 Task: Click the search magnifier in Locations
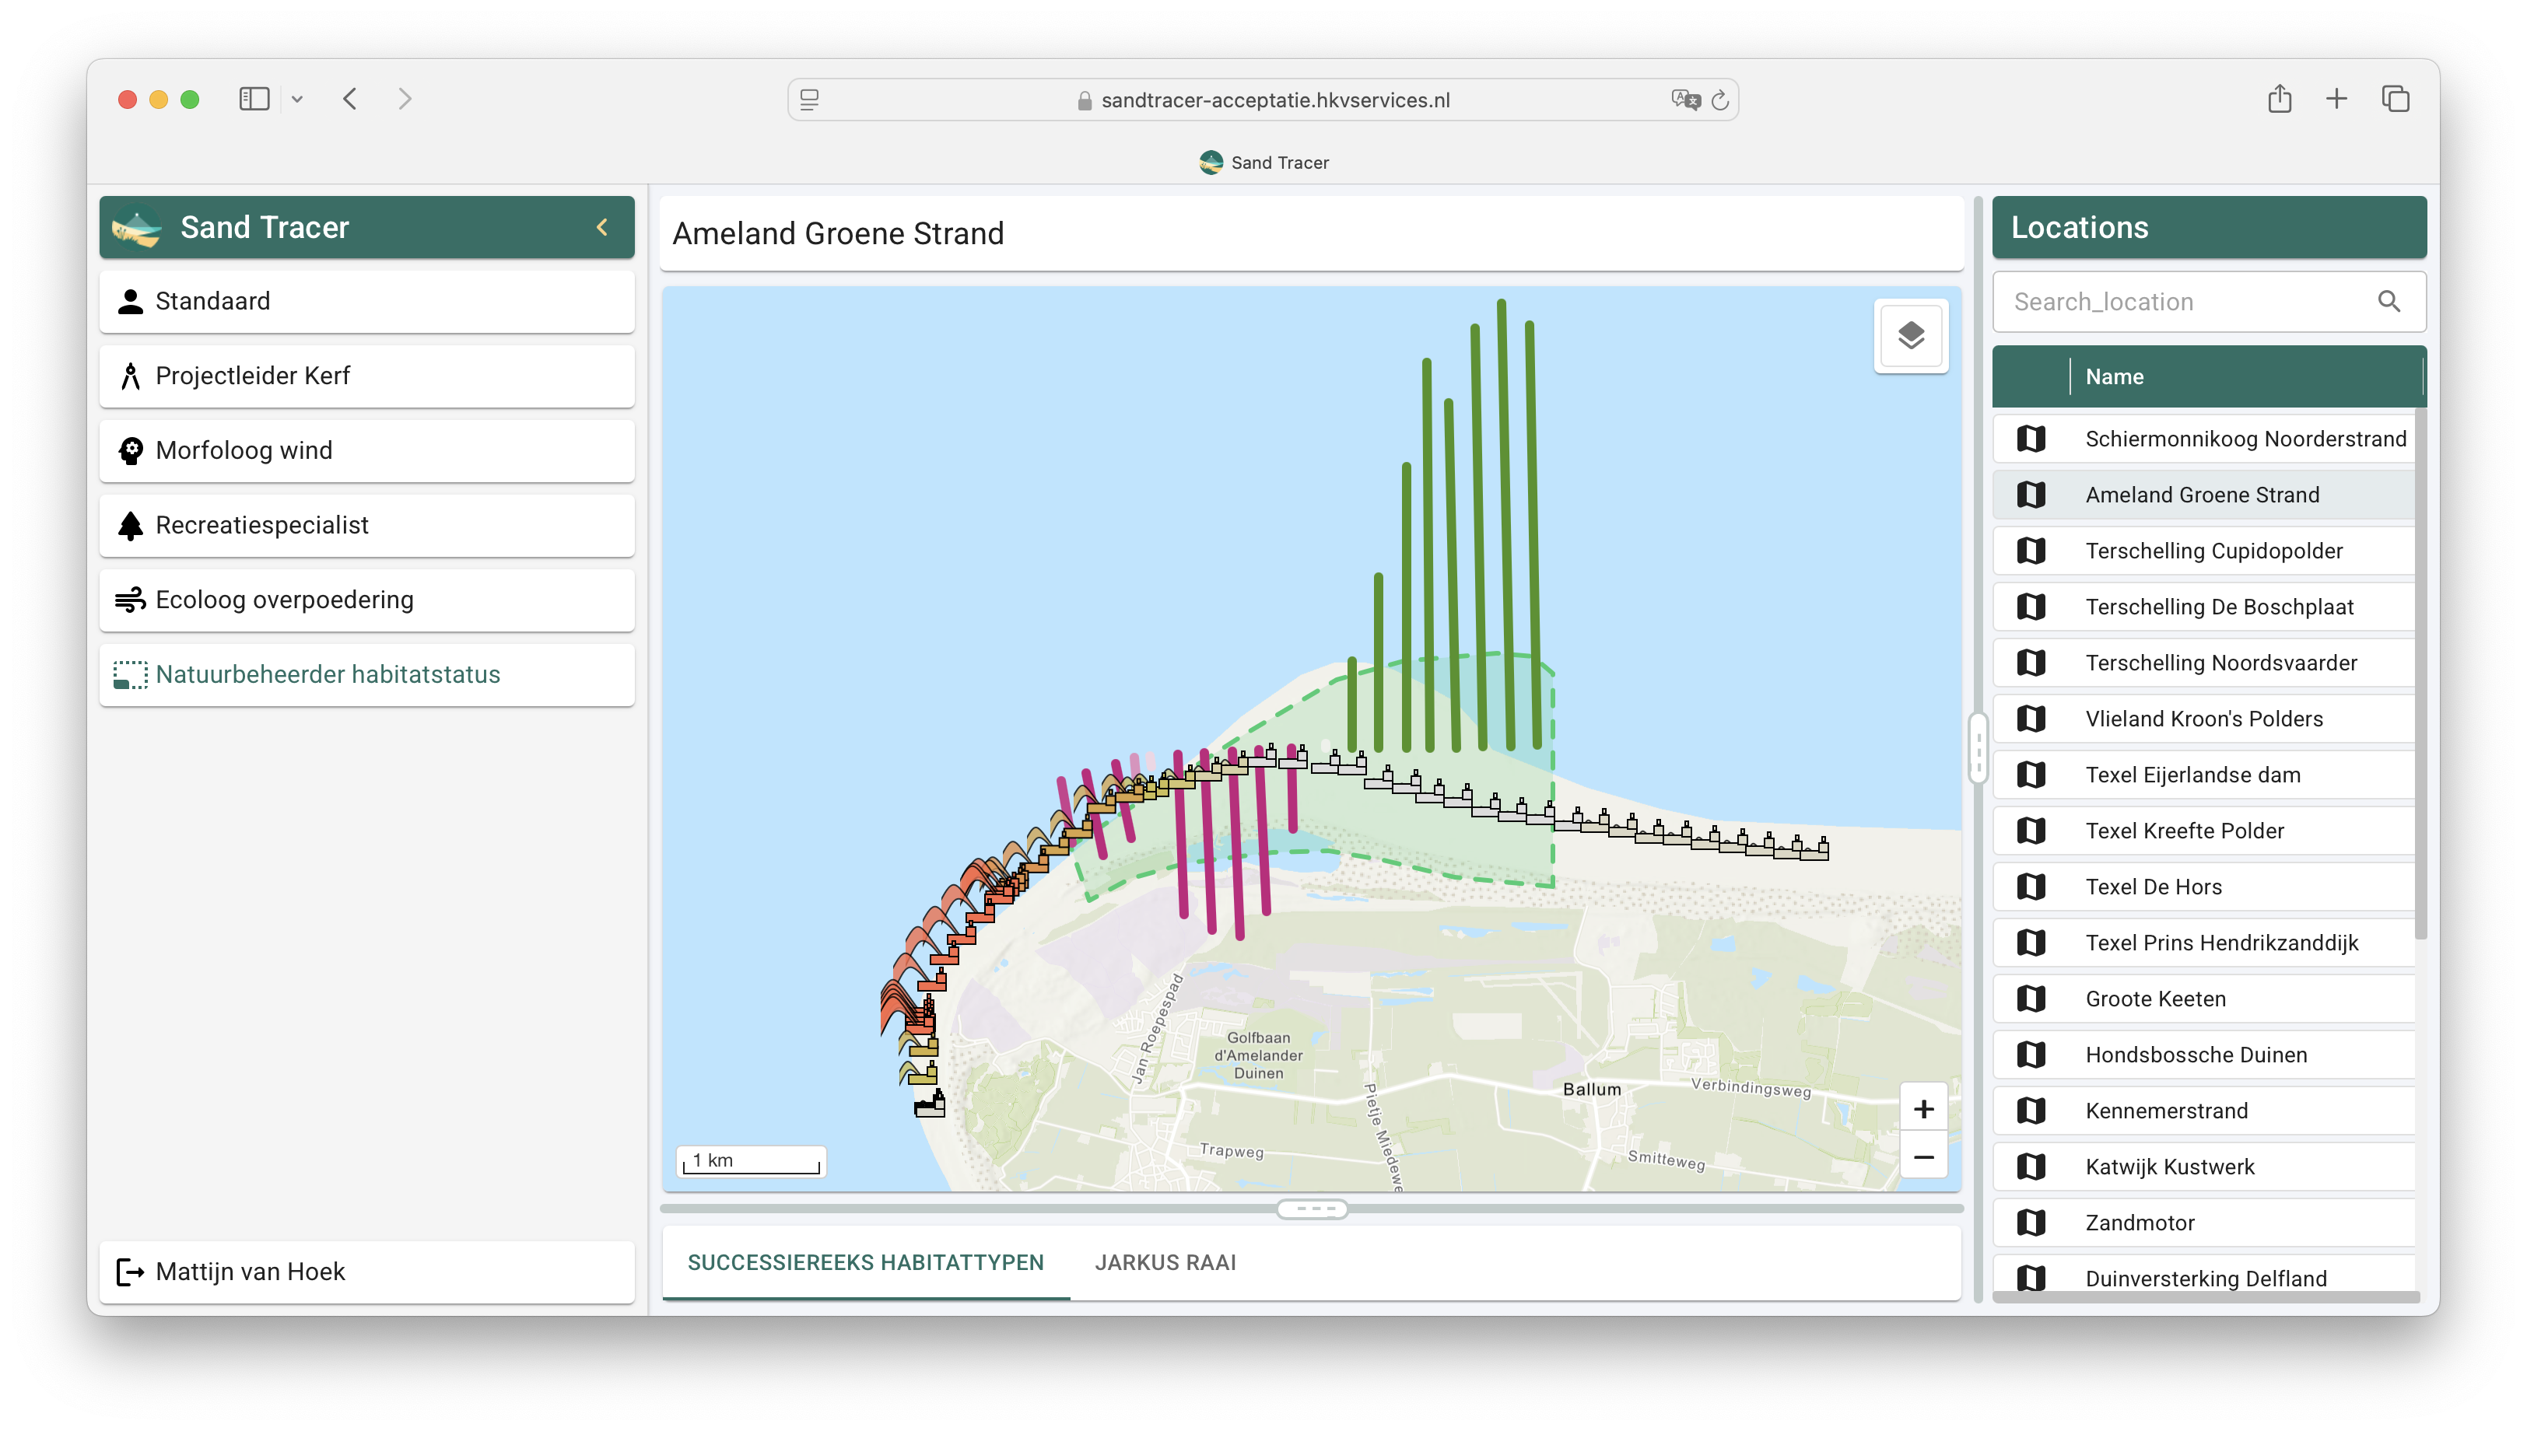click(2389, 302)
